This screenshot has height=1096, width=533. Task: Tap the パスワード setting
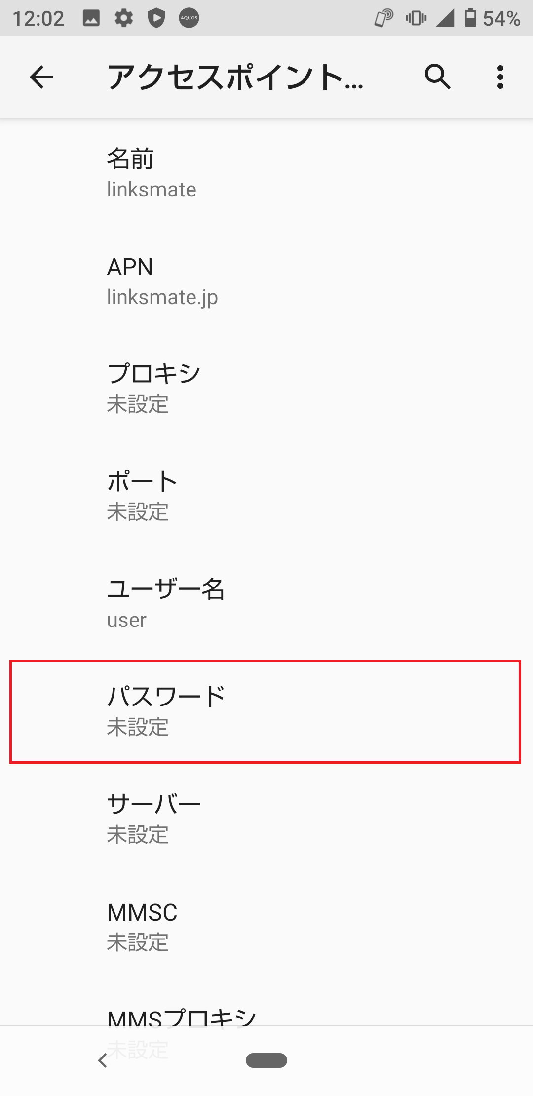click(266, 711)
